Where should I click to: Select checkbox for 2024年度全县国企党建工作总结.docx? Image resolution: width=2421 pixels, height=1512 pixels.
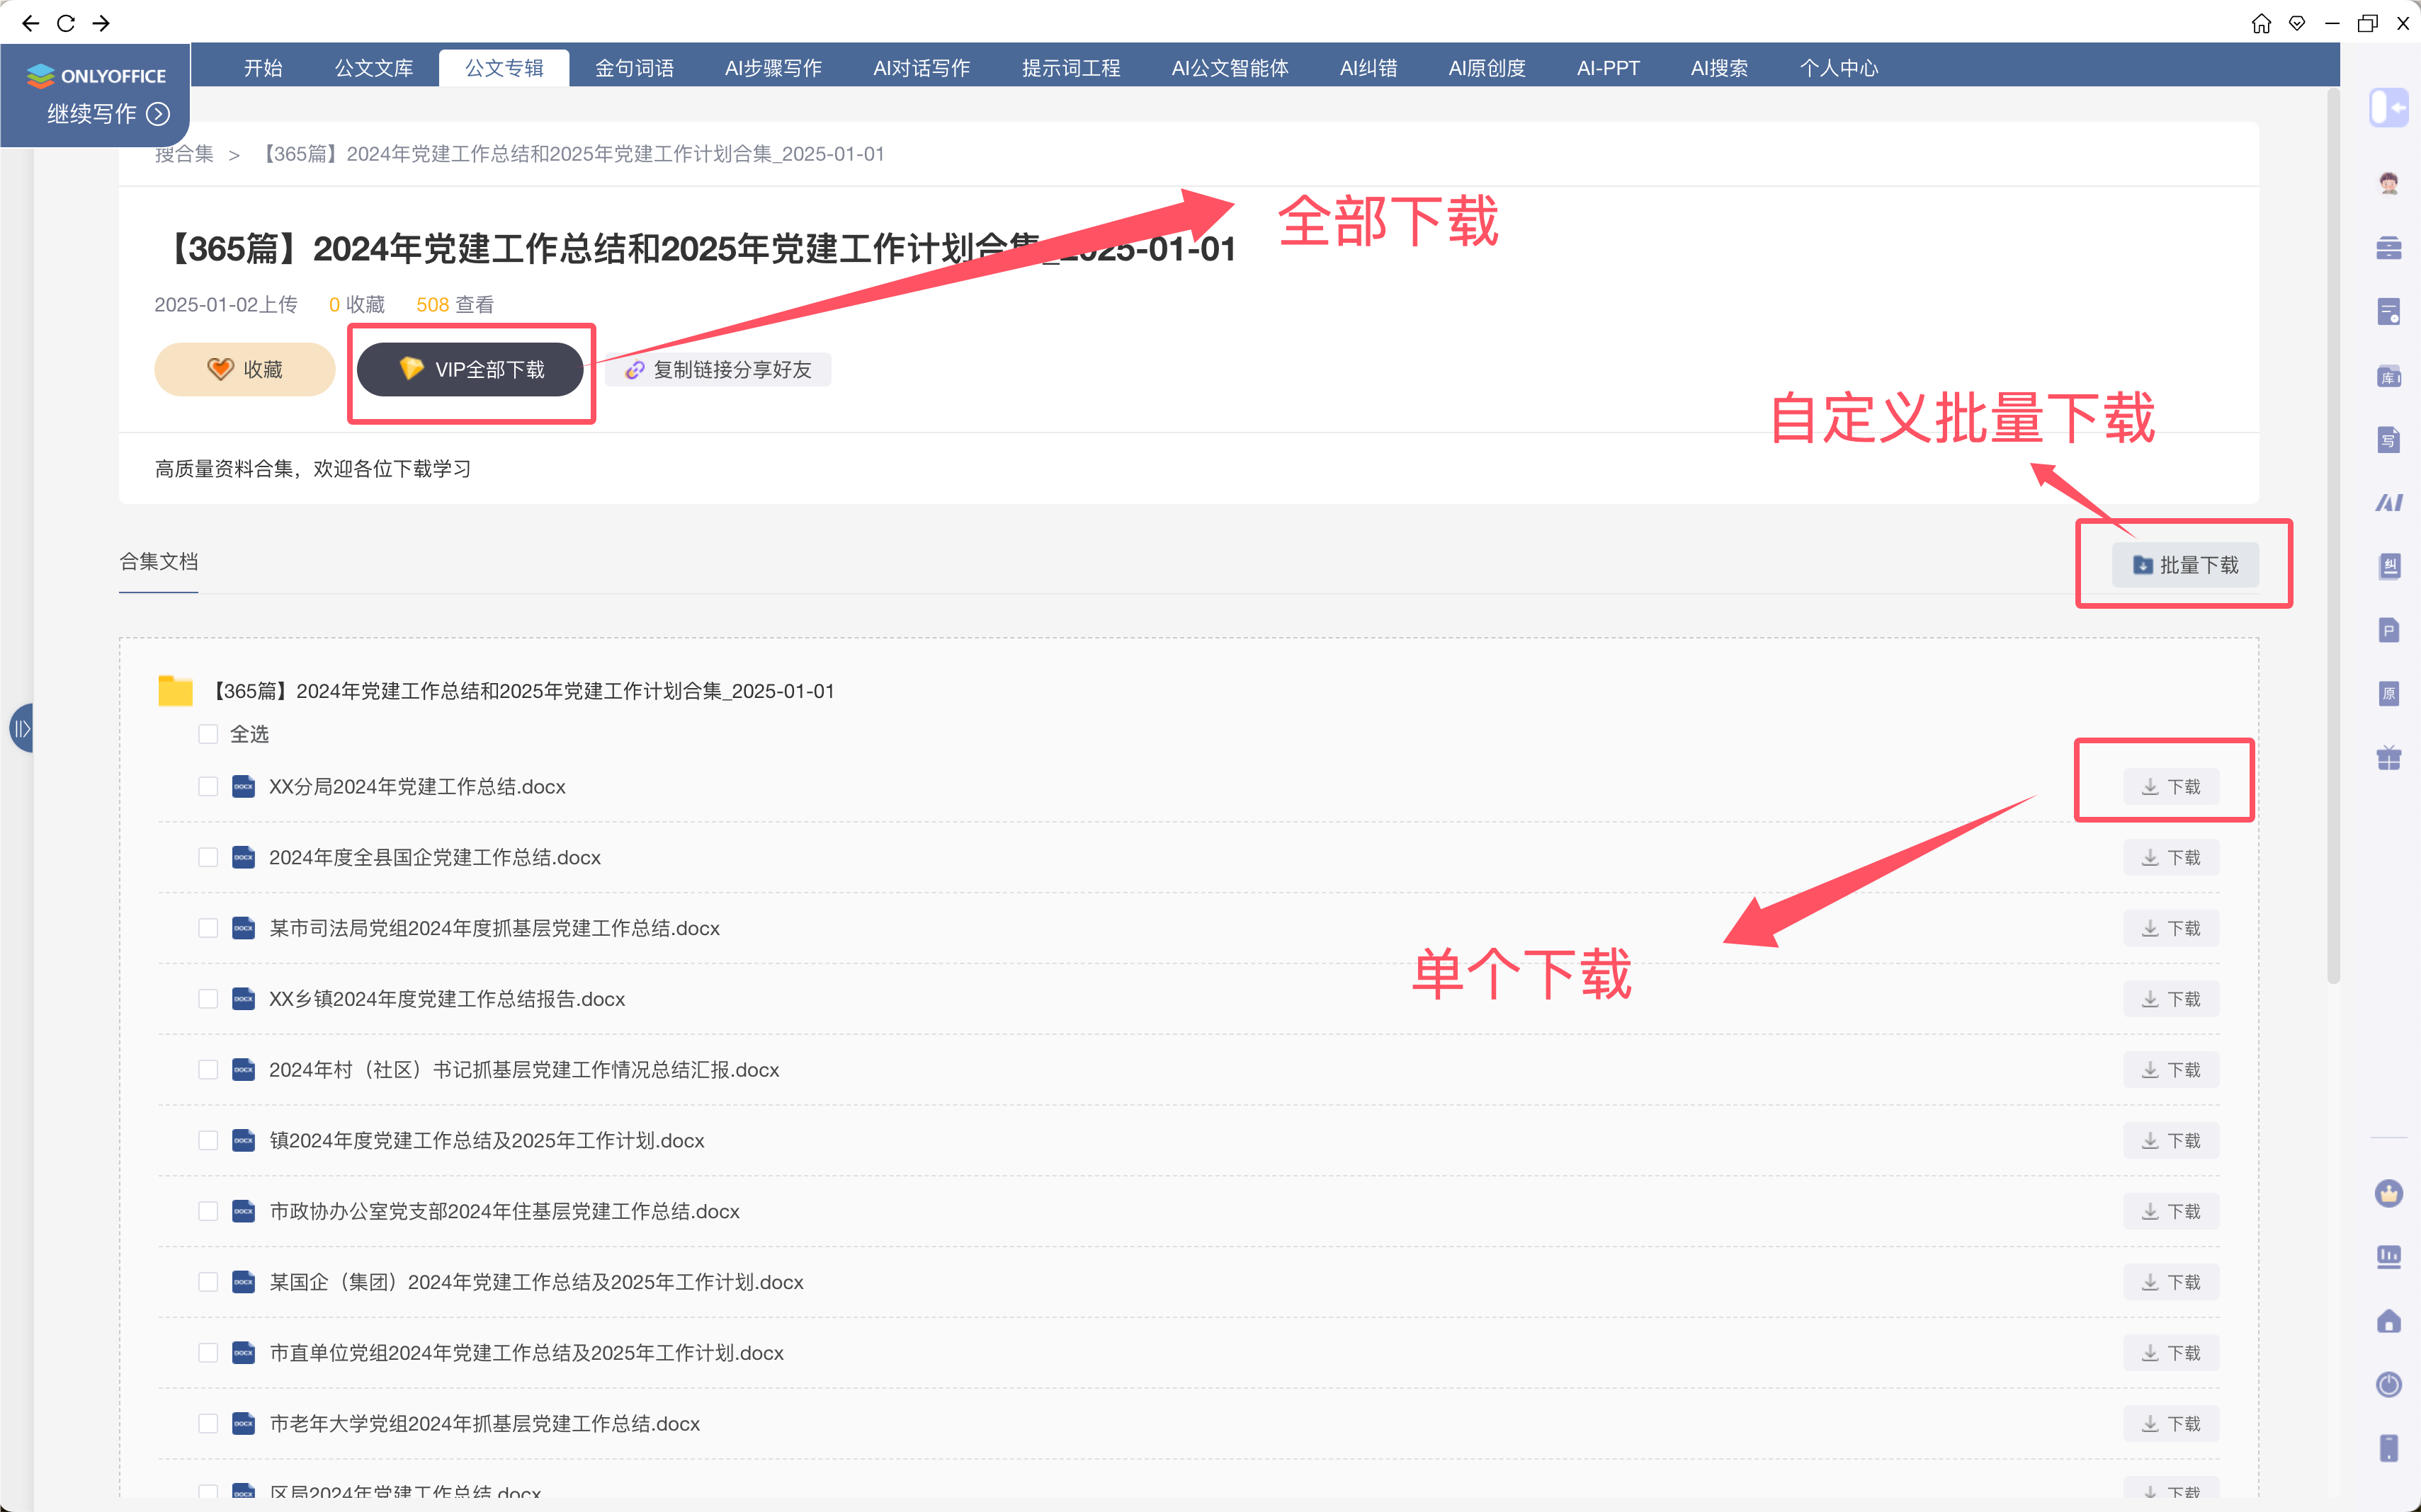(208, 857)
